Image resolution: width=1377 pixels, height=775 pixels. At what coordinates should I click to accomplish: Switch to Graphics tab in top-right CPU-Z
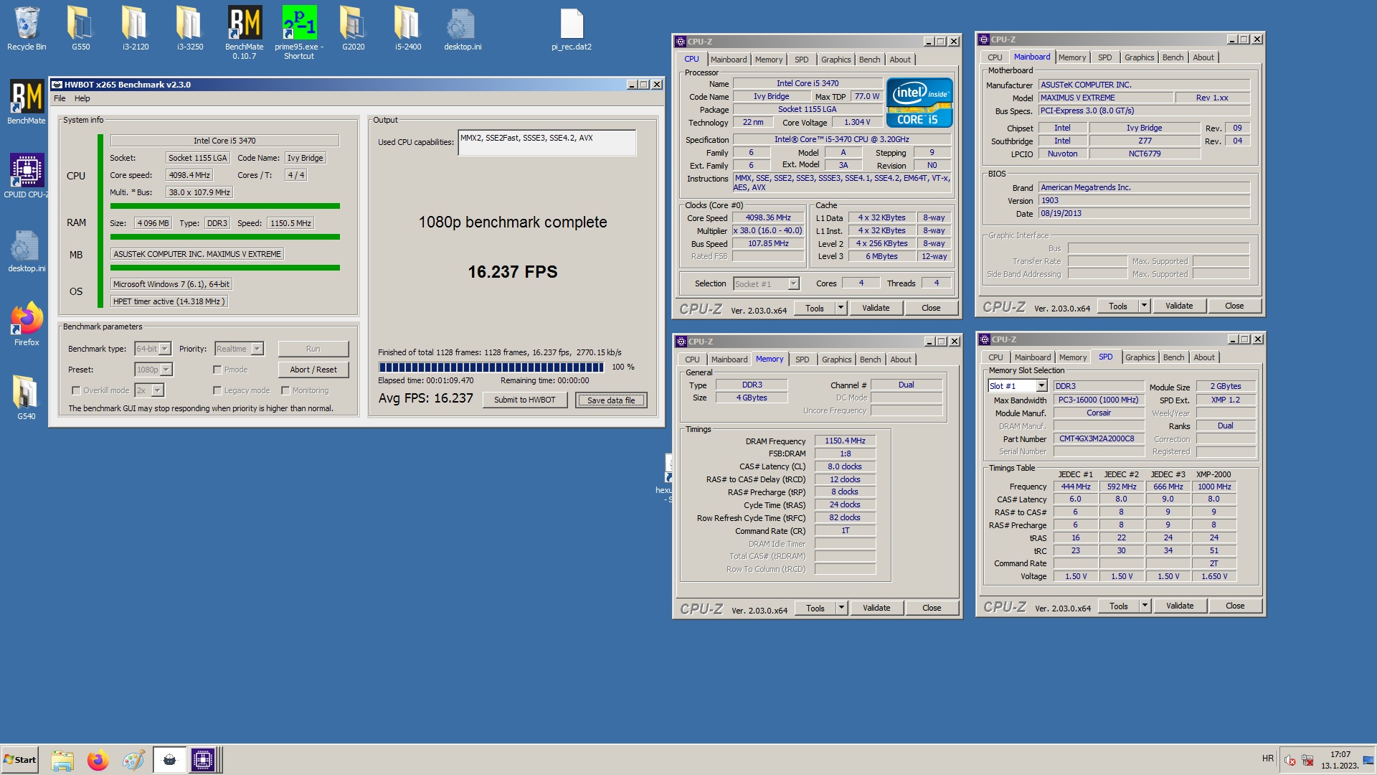(x=1139, y=57)
